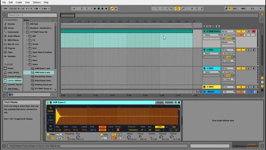Open the Edit menu
The image size is (266, 150).
tap(10, 2)
